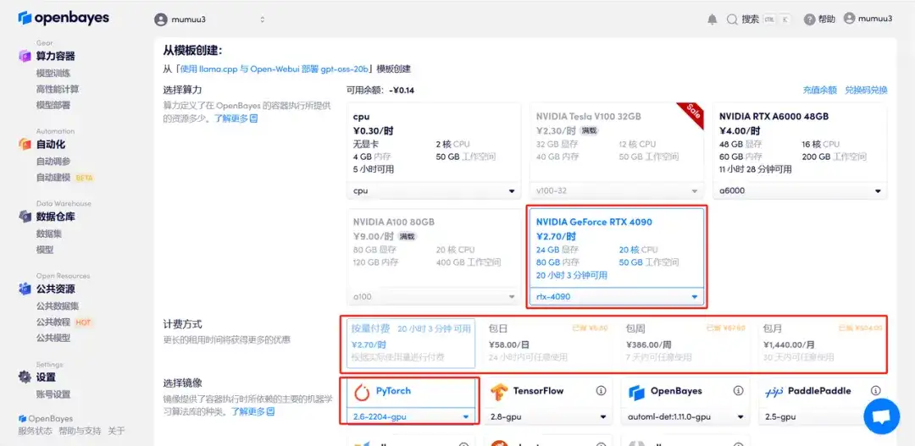
Task: Choose 按量付费 billing option
Action: 411,344
